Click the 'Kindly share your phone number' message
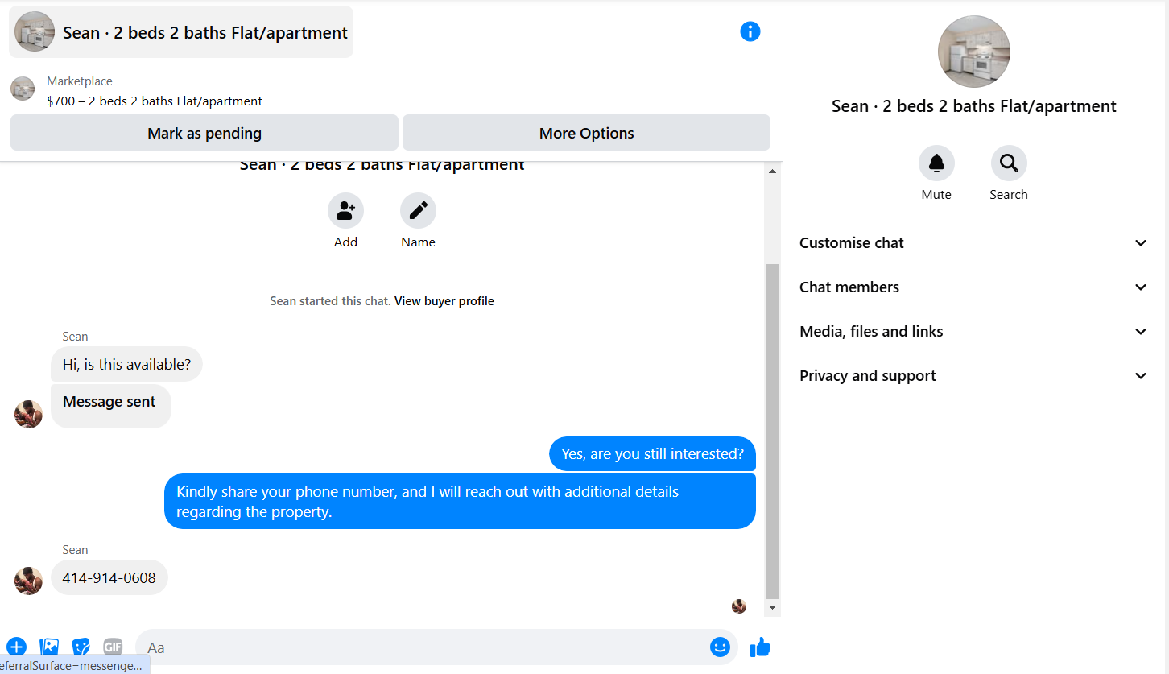1169x674 pixels. pos(460,501)
